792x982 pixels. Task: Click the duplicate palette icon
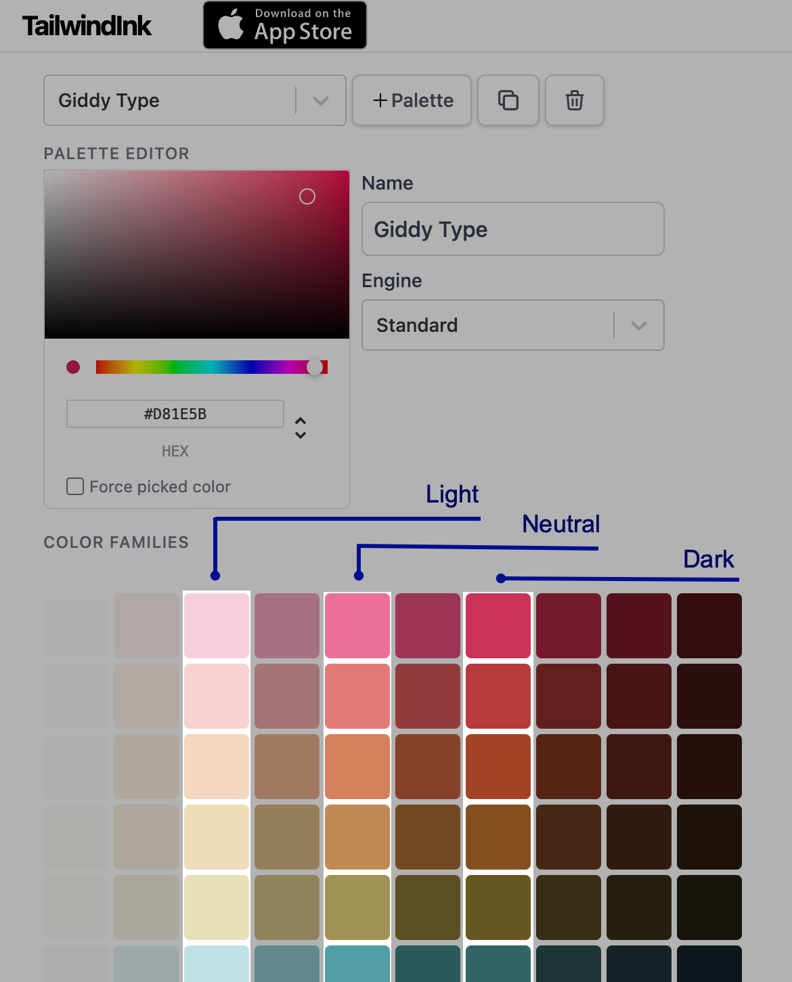click(x=508, y=100)
